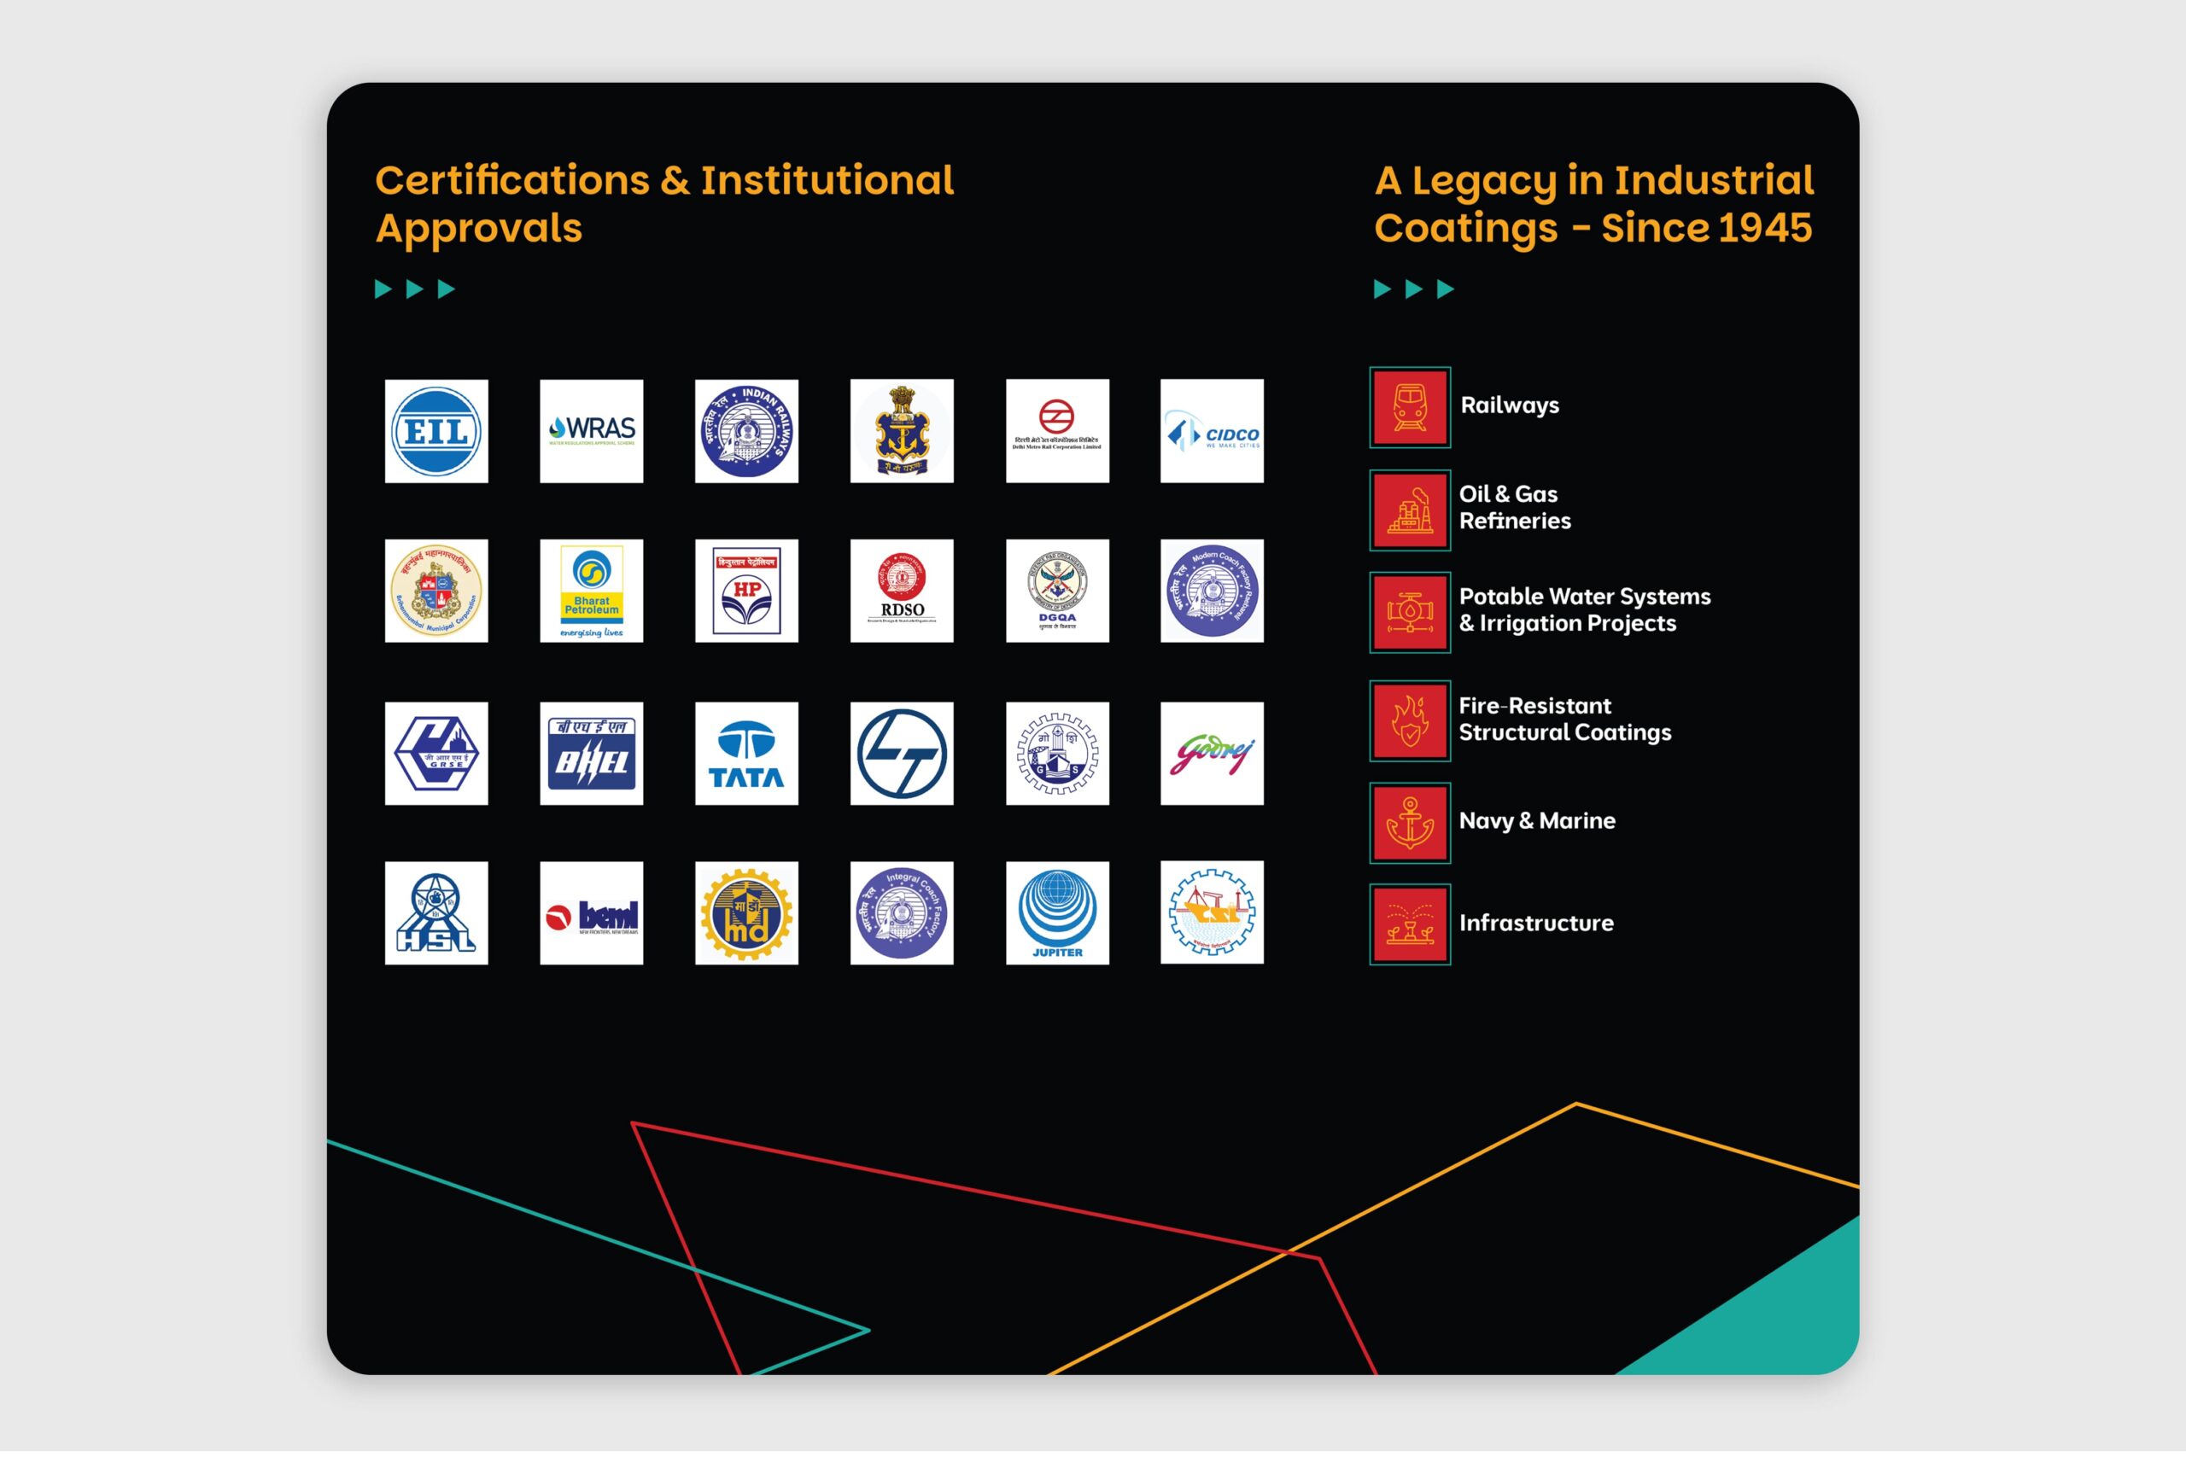Viewport: 2186px width, 1457px height.
Task: Open the Godrej logo tile
Action: pos(1211,754)
